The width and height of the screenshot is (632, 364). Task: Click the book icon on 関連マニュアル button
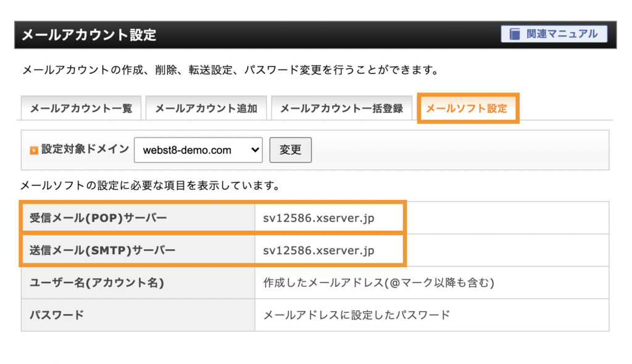click(x=514, y=34)
